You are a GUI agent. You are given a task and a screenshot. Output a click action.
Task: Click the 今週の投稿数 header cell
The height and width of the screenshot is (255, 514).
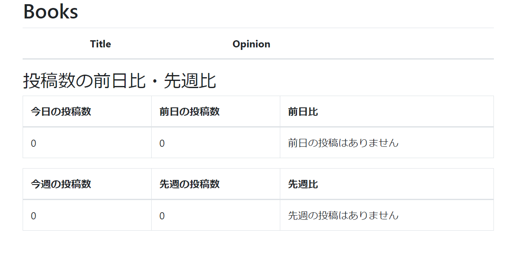coord(87,184)
